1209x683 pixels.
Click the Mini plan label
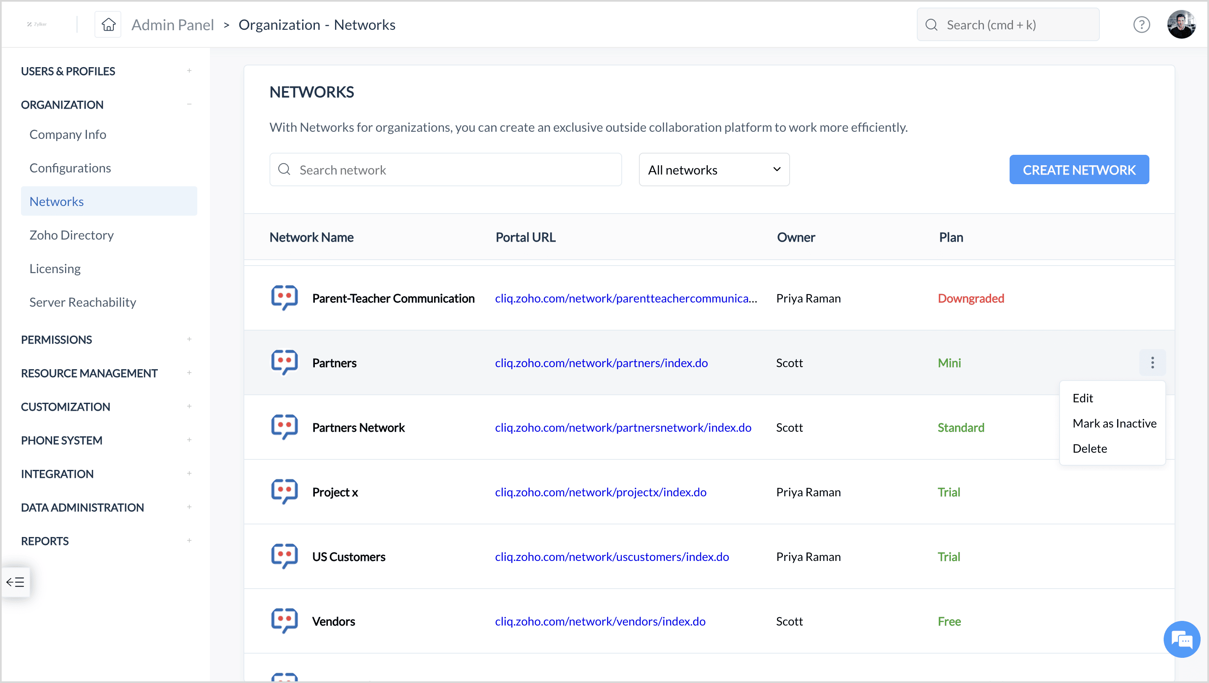pos(949,362)
